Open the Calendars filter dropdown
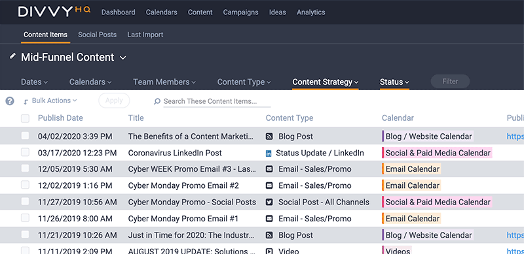 (x=90, y=82)
